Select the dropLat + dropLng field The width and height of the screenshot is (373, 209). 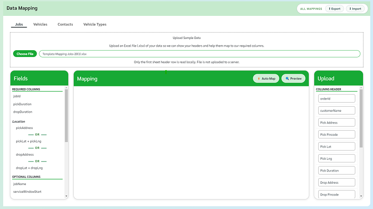point(28,168)
